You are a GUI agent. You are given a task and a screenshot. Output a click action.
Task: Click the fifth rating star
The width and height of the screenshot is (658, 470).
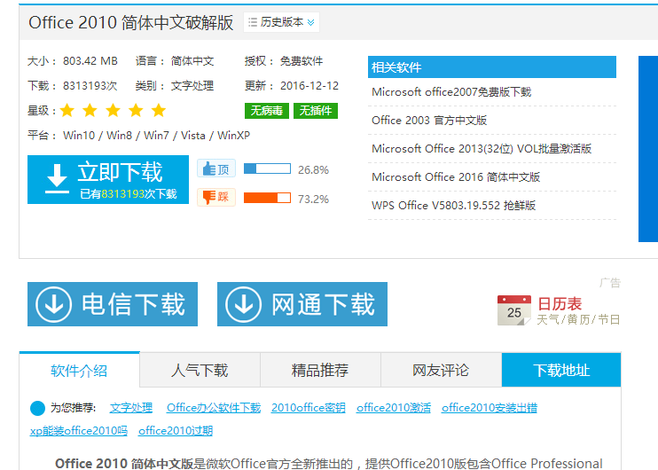[x=159, y=110]
